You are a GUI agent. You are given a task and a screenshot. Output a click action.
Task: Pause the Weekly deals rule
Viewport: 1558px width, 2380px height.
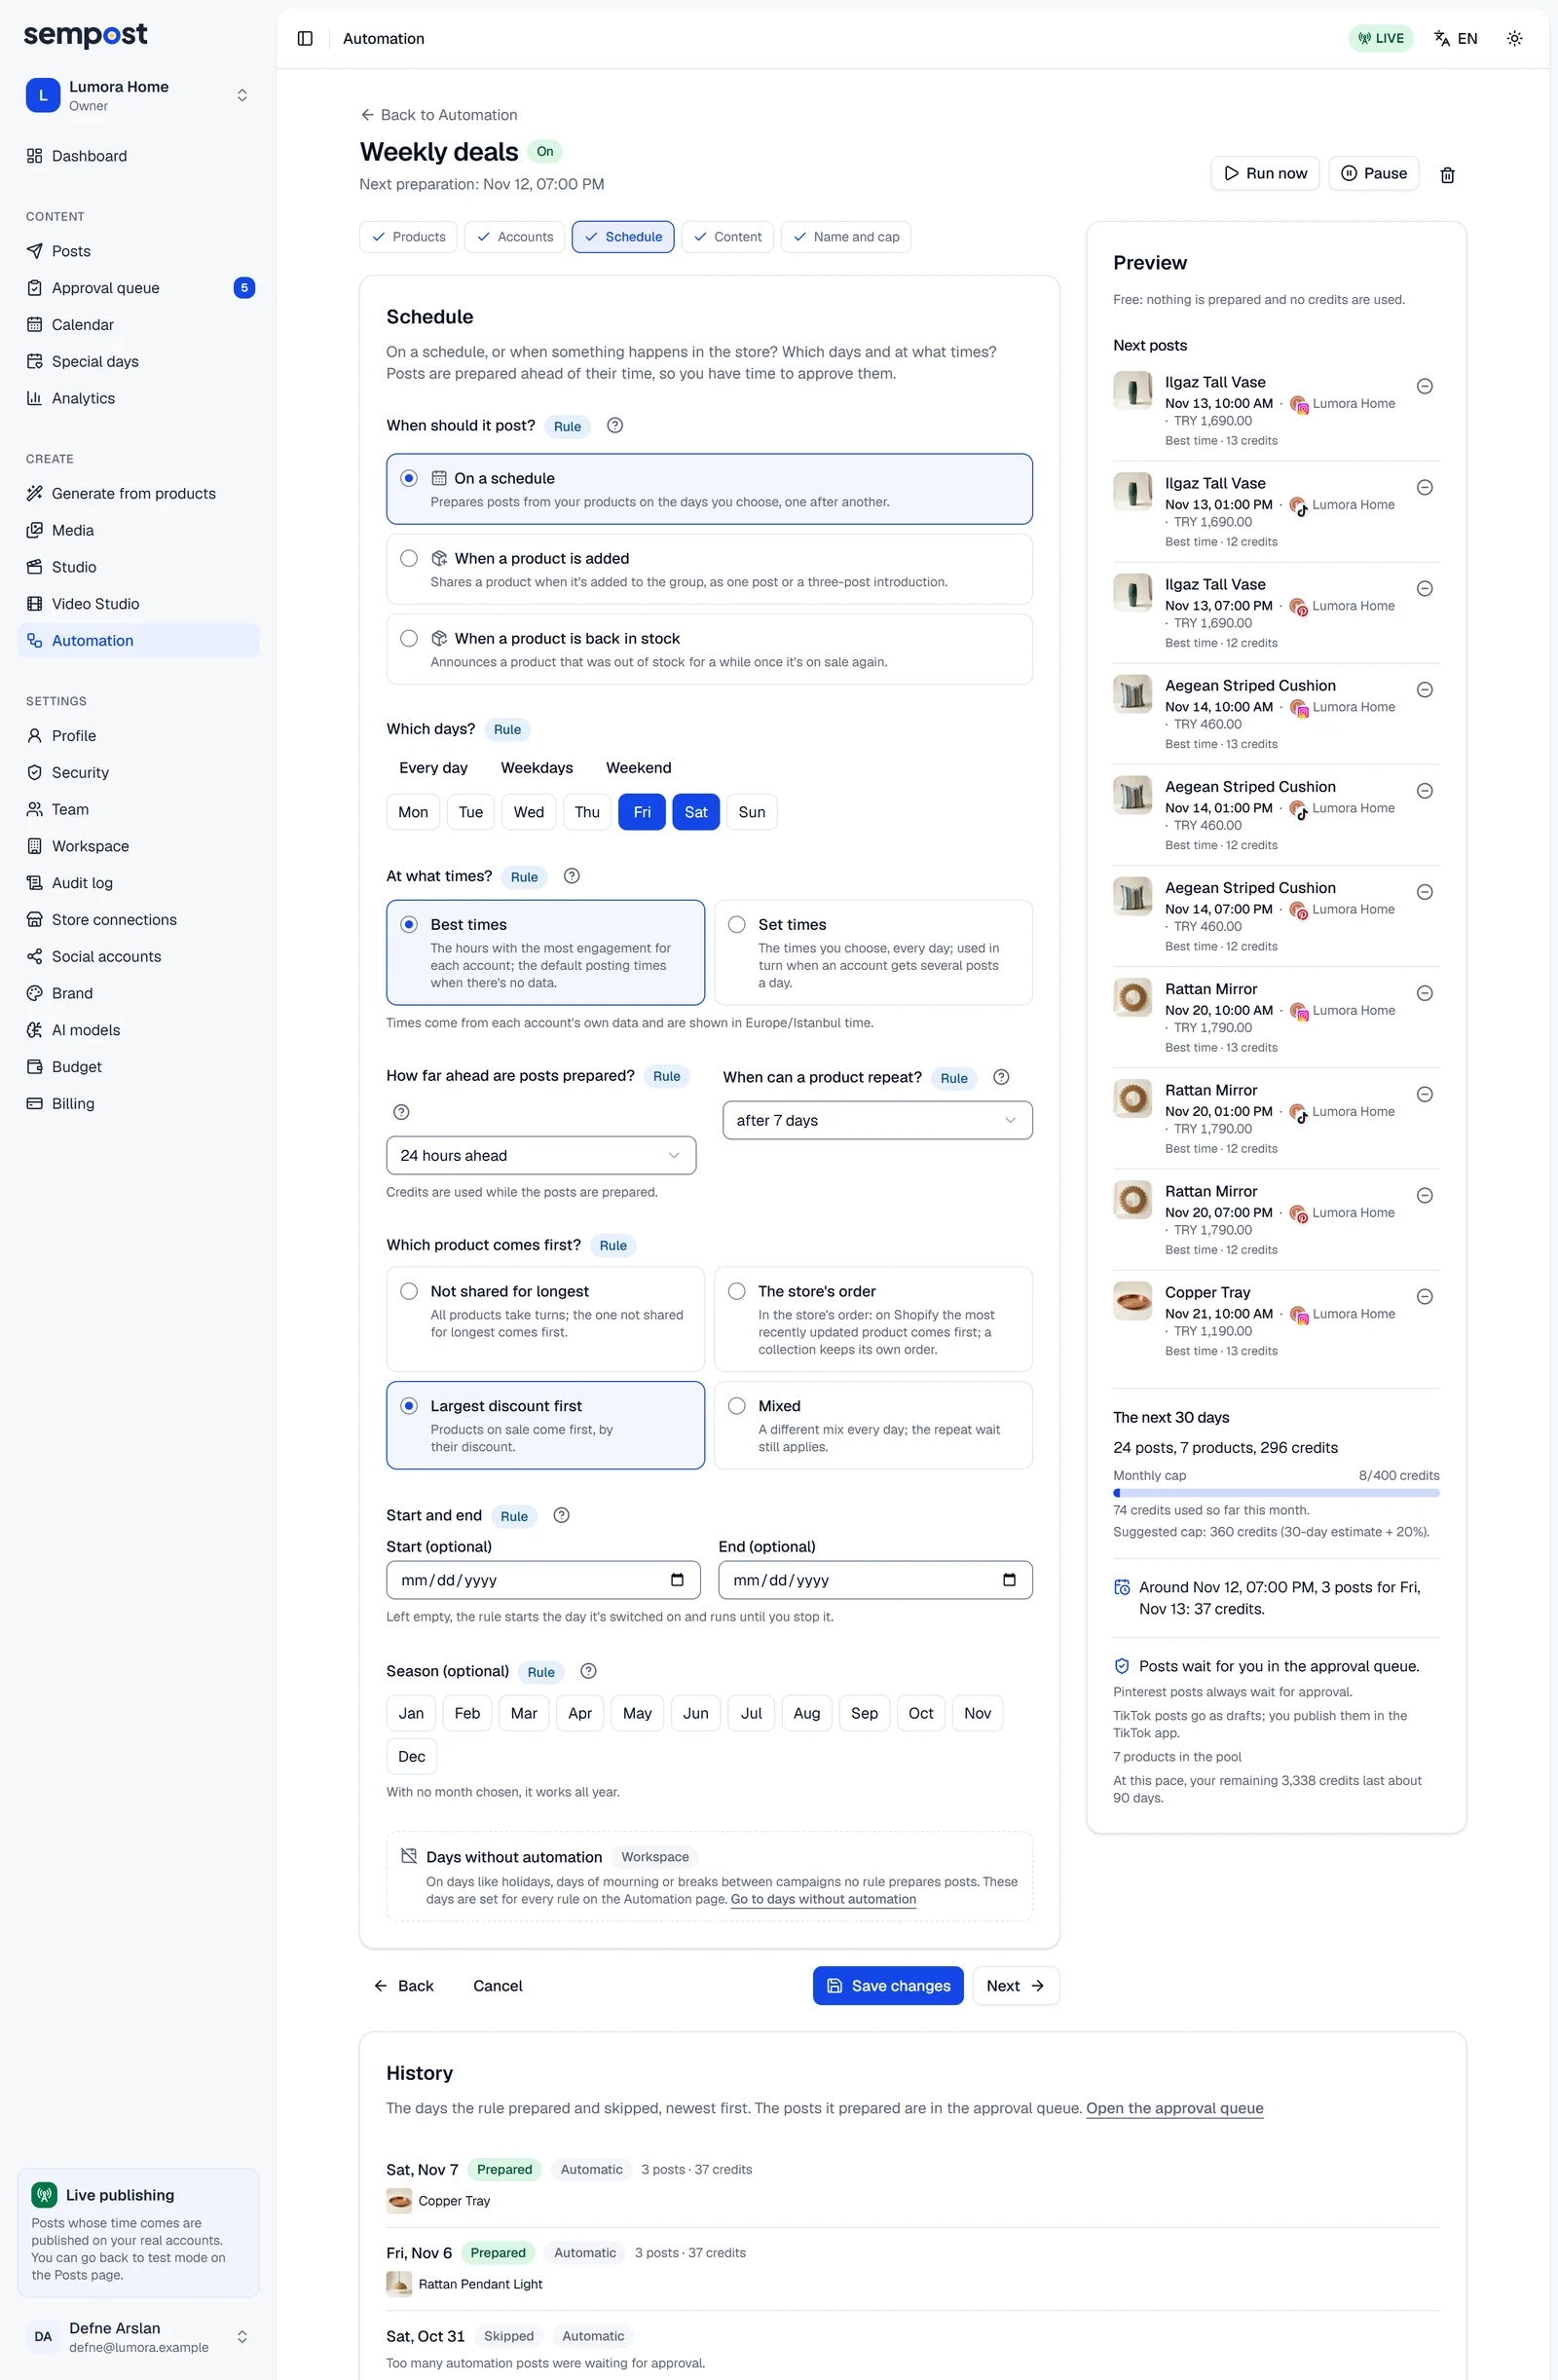[1373, 173]
